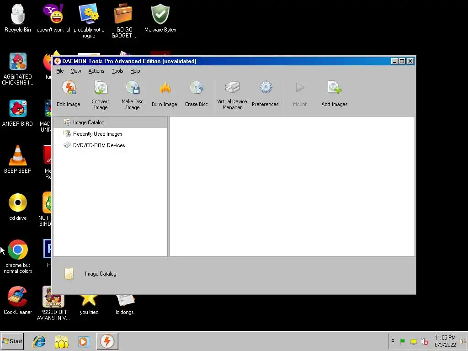This screenshot has width=468, height=351.
Task: Open the Help menu
Action: [135, 71]
